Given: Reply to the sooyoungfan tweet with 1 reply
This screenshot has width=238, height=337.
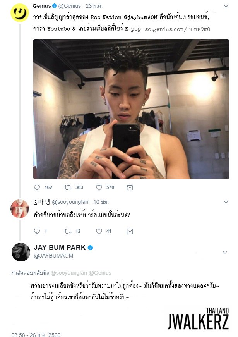Looking at the screenshot, I should 37,231.
